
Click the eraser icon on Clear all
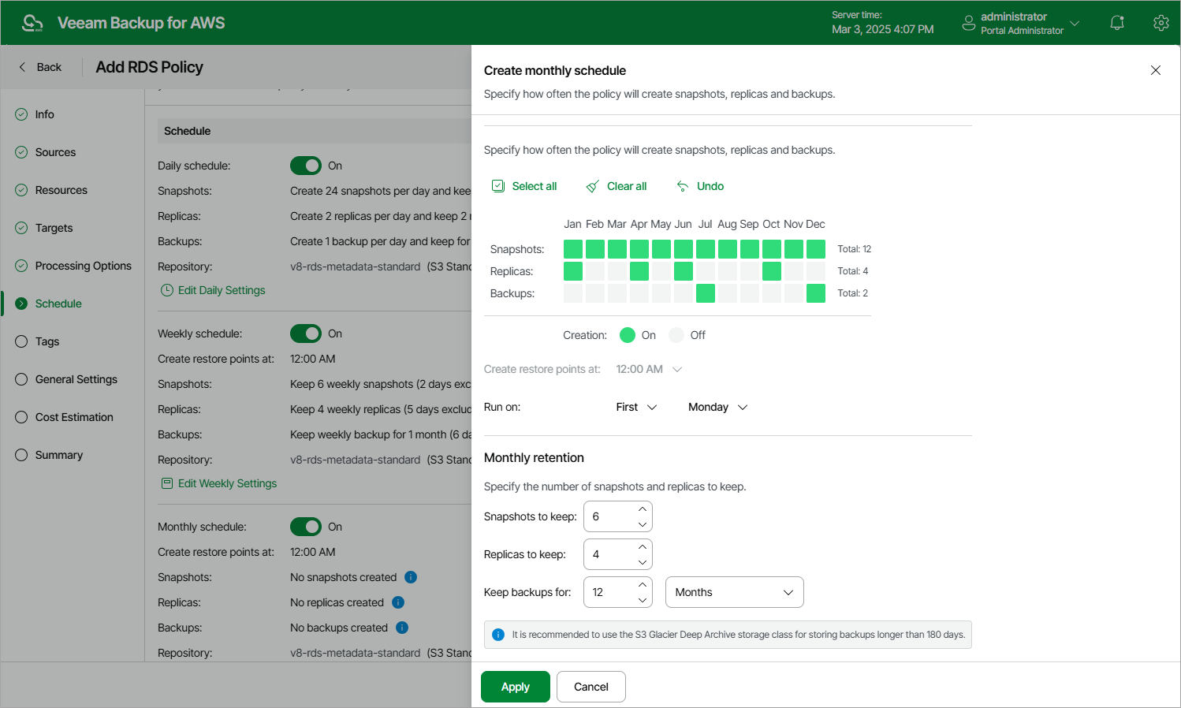pyautogui.click(x=592, y=186)
